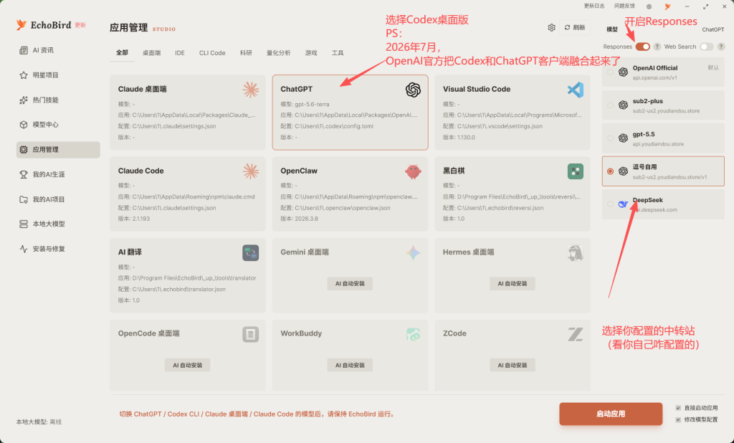
Task: Click AI 自动安装 under ZCode
Action: pos(512,366)
